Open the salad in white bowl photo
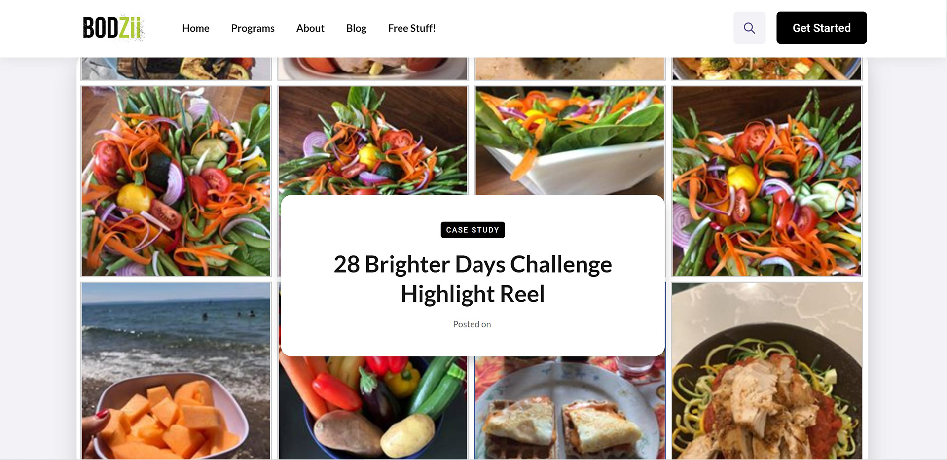This screenshot has width=947, height=460. click(570, 141)
